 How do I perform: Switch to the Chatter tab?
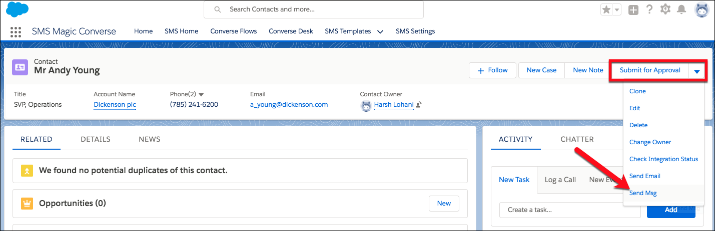pos(577,139)
